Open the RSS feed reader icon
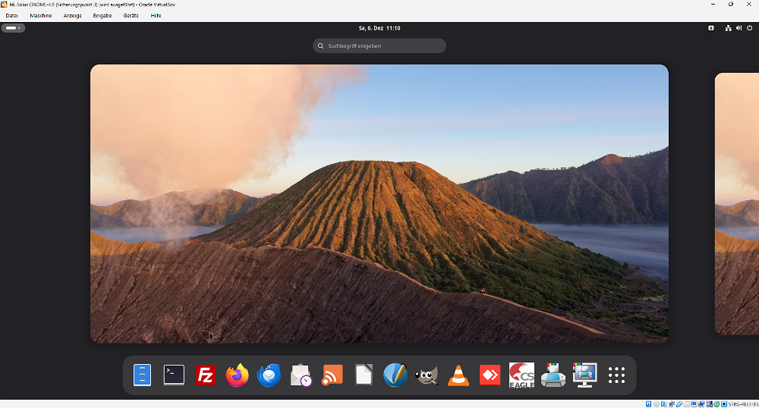The image size is (759, 408). (332, 375)
